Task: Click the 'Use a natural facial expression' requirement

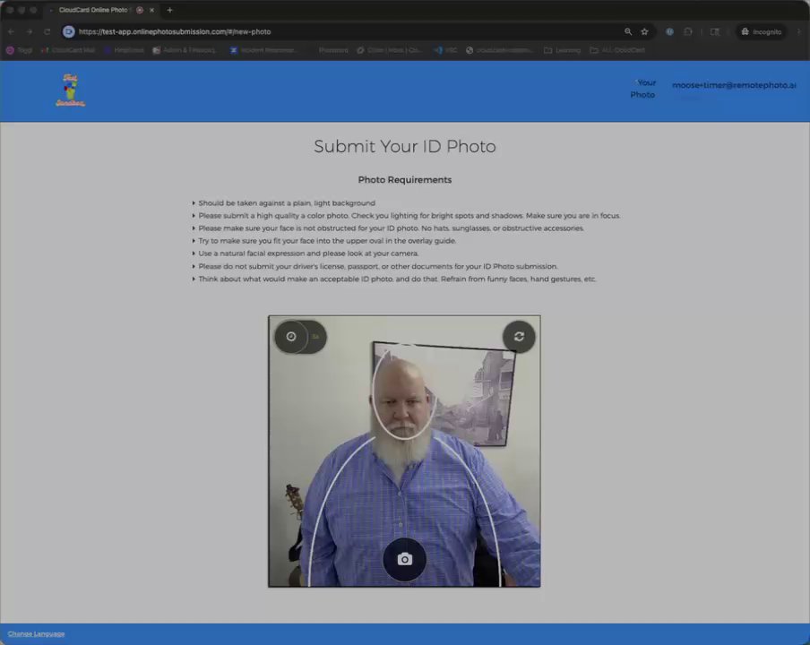Action: coord(308,253)
